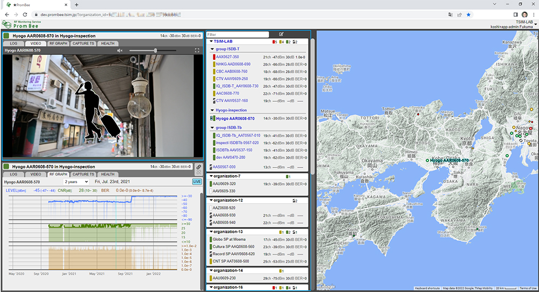Click green status square of lower panel
This screenshot has height=292, width=539.
point(6,166)
